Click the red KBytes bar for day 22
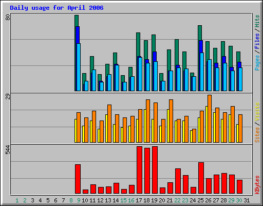The image size is (263, 206). point(178,181)
